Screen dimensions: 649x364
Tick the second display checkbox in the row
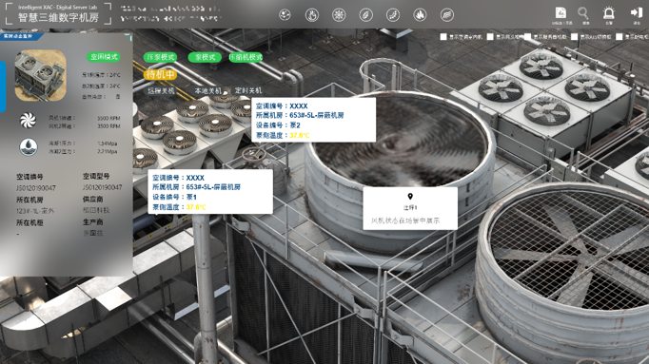point(490,37)
